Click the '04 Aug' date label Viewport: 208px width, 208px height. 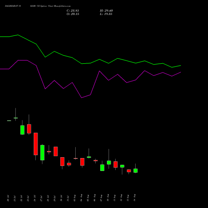(x=81, y=198)
